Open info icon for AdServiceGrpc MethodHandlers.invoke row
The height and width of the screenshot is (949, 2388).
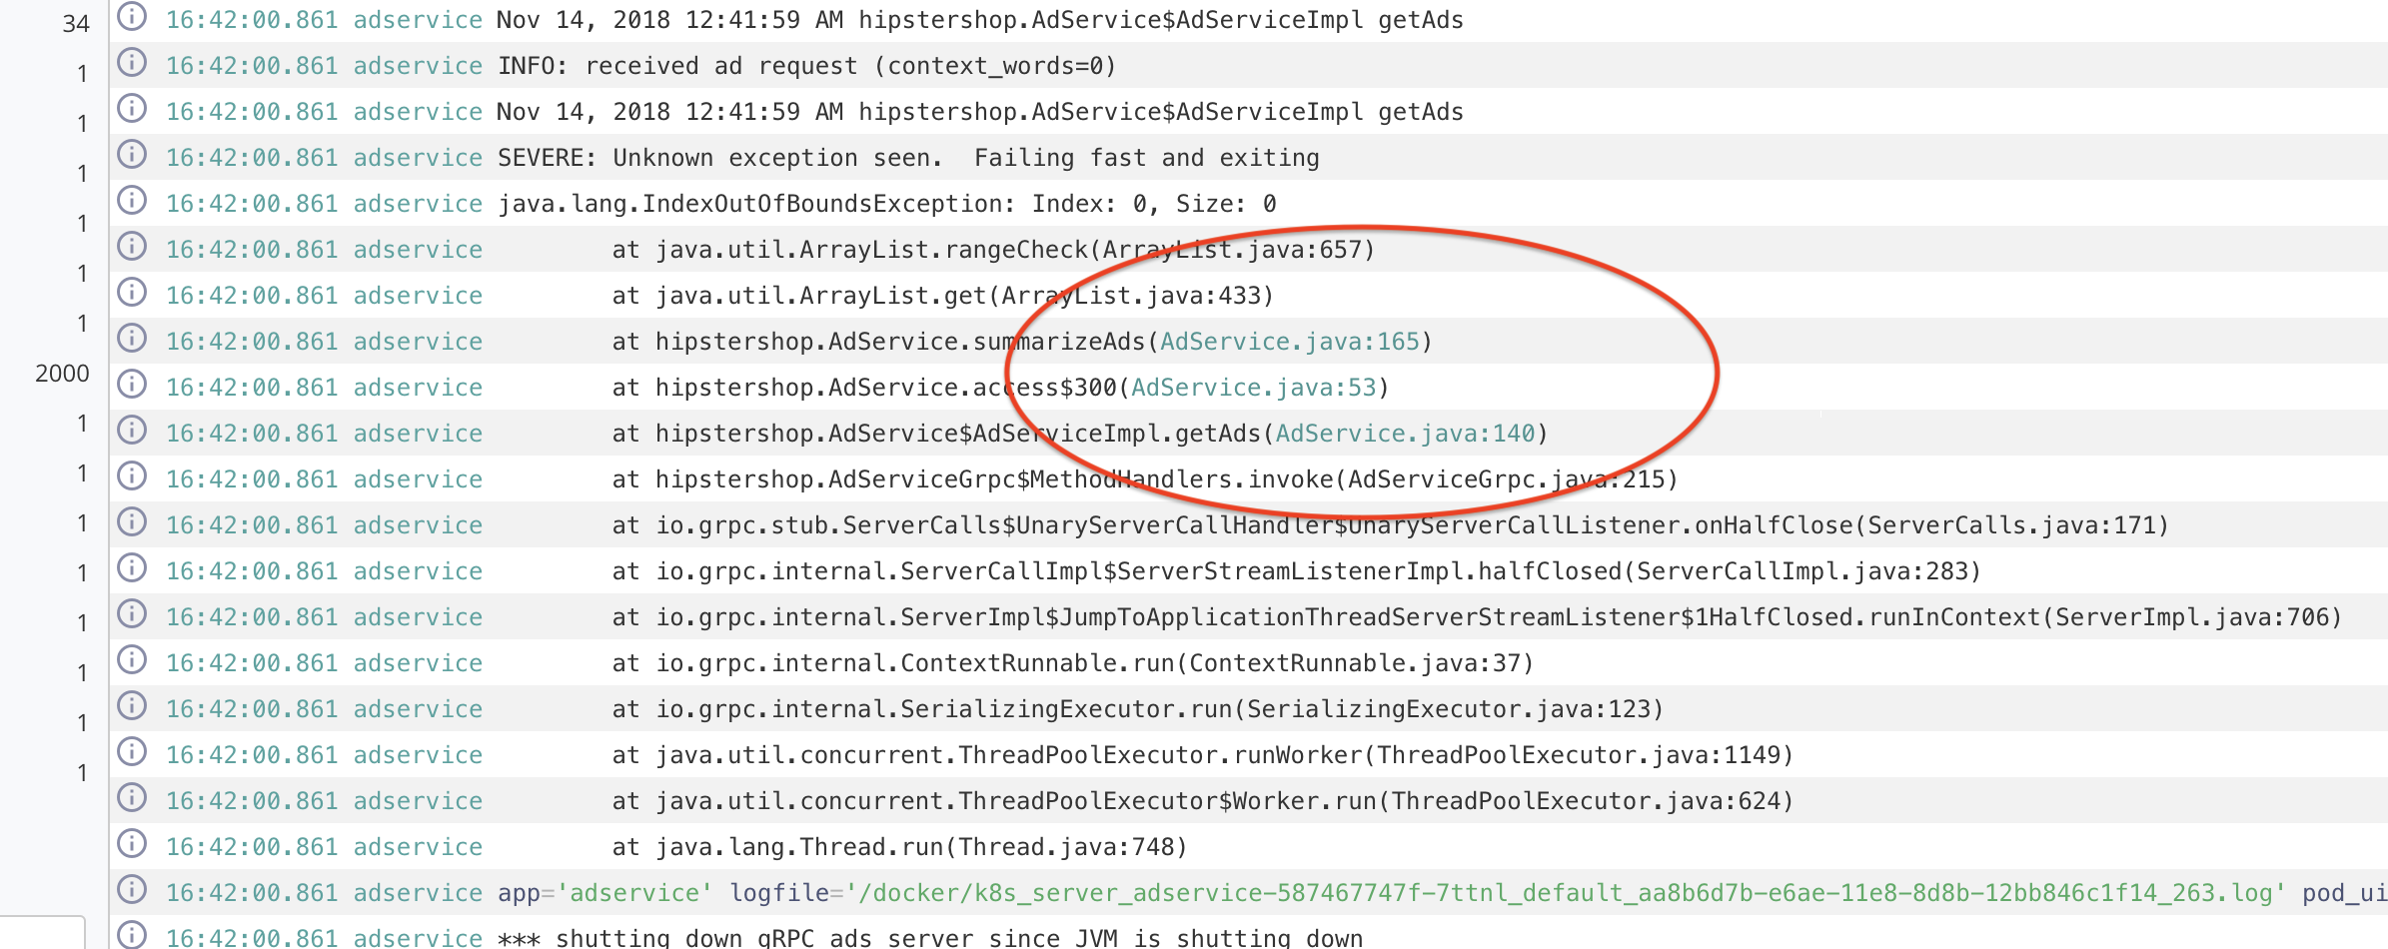point(132,476)
